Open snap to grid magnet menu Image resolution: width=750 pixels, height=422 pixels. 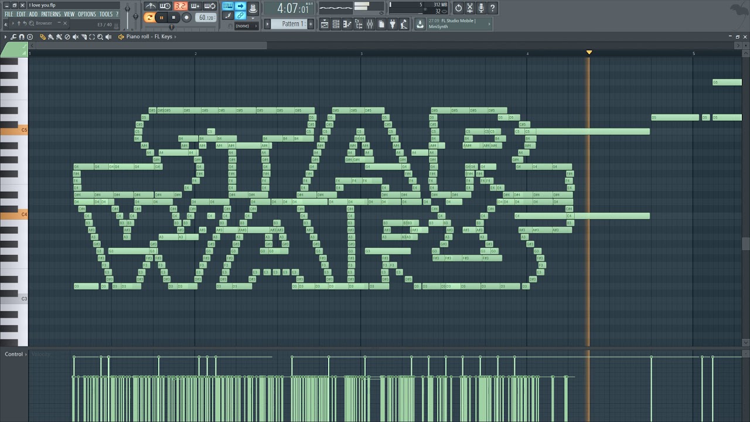(22, 37)
